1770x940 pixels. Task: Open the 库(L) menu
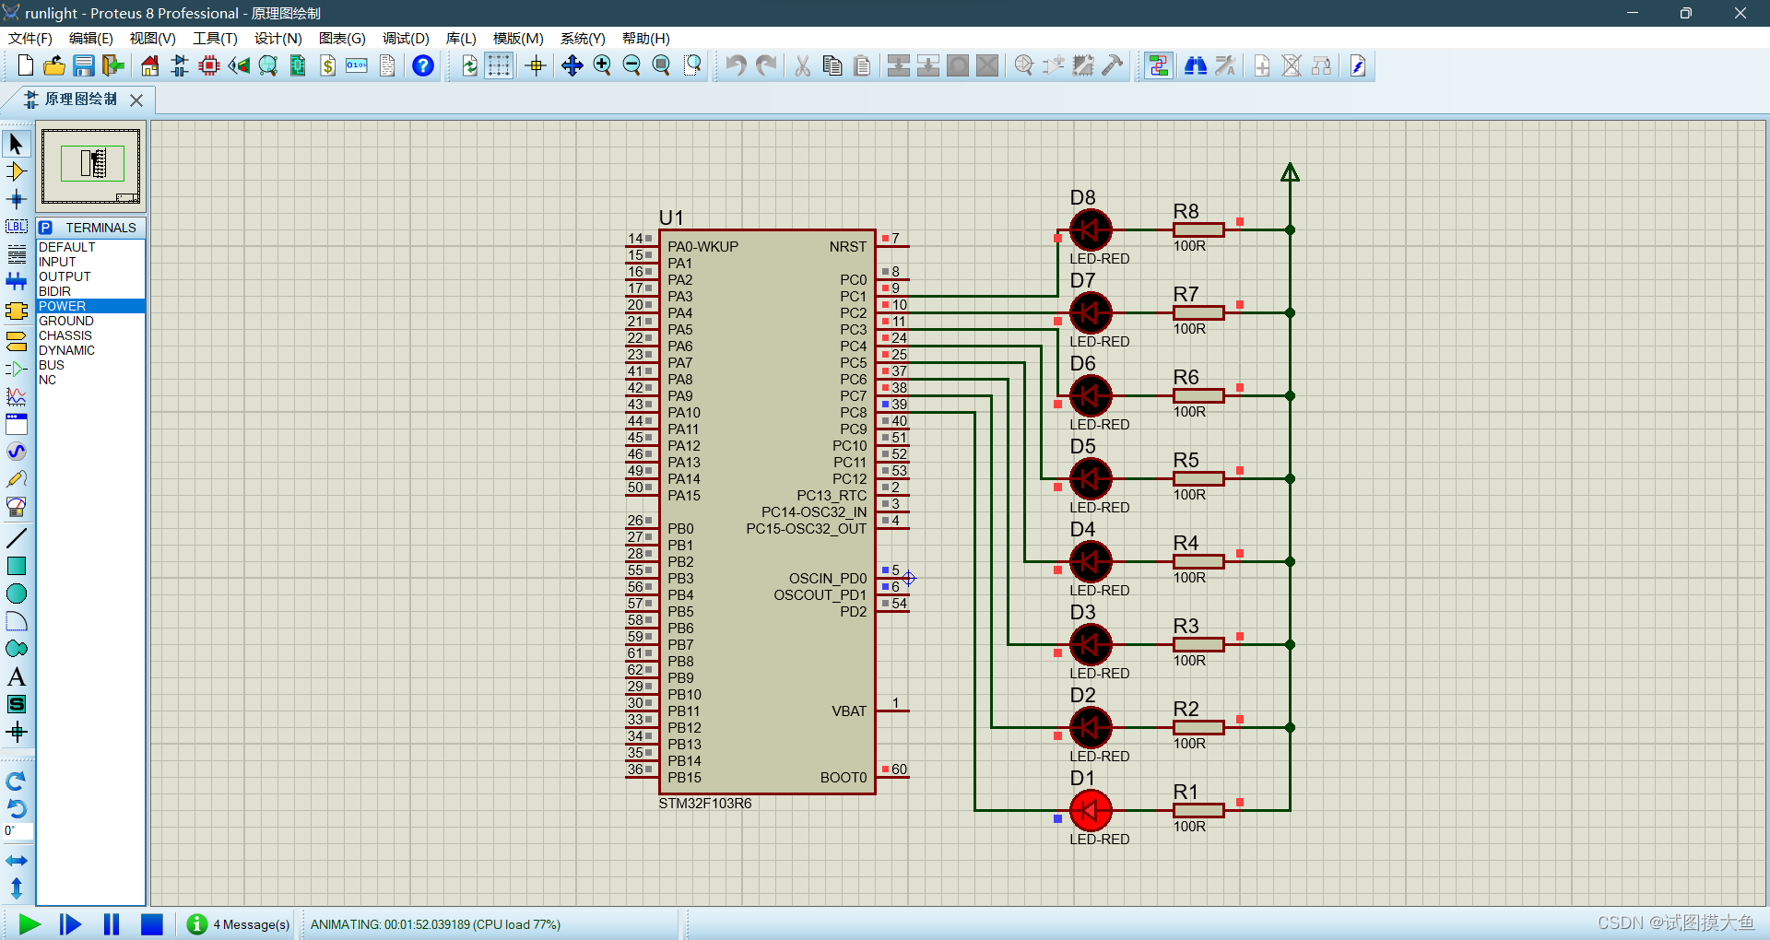click(459, 39)
